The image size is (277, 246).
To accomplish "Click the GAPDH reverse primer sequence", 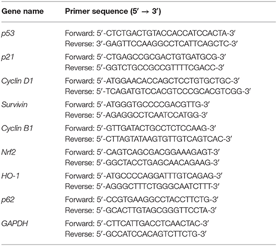I will click(x=136, y=234).
